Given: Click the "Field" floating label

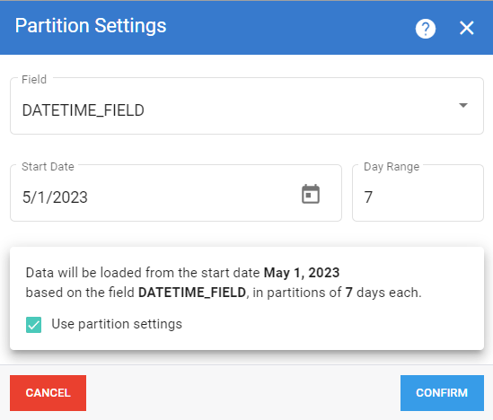Looking at the screenshot, I should [34, 80].
